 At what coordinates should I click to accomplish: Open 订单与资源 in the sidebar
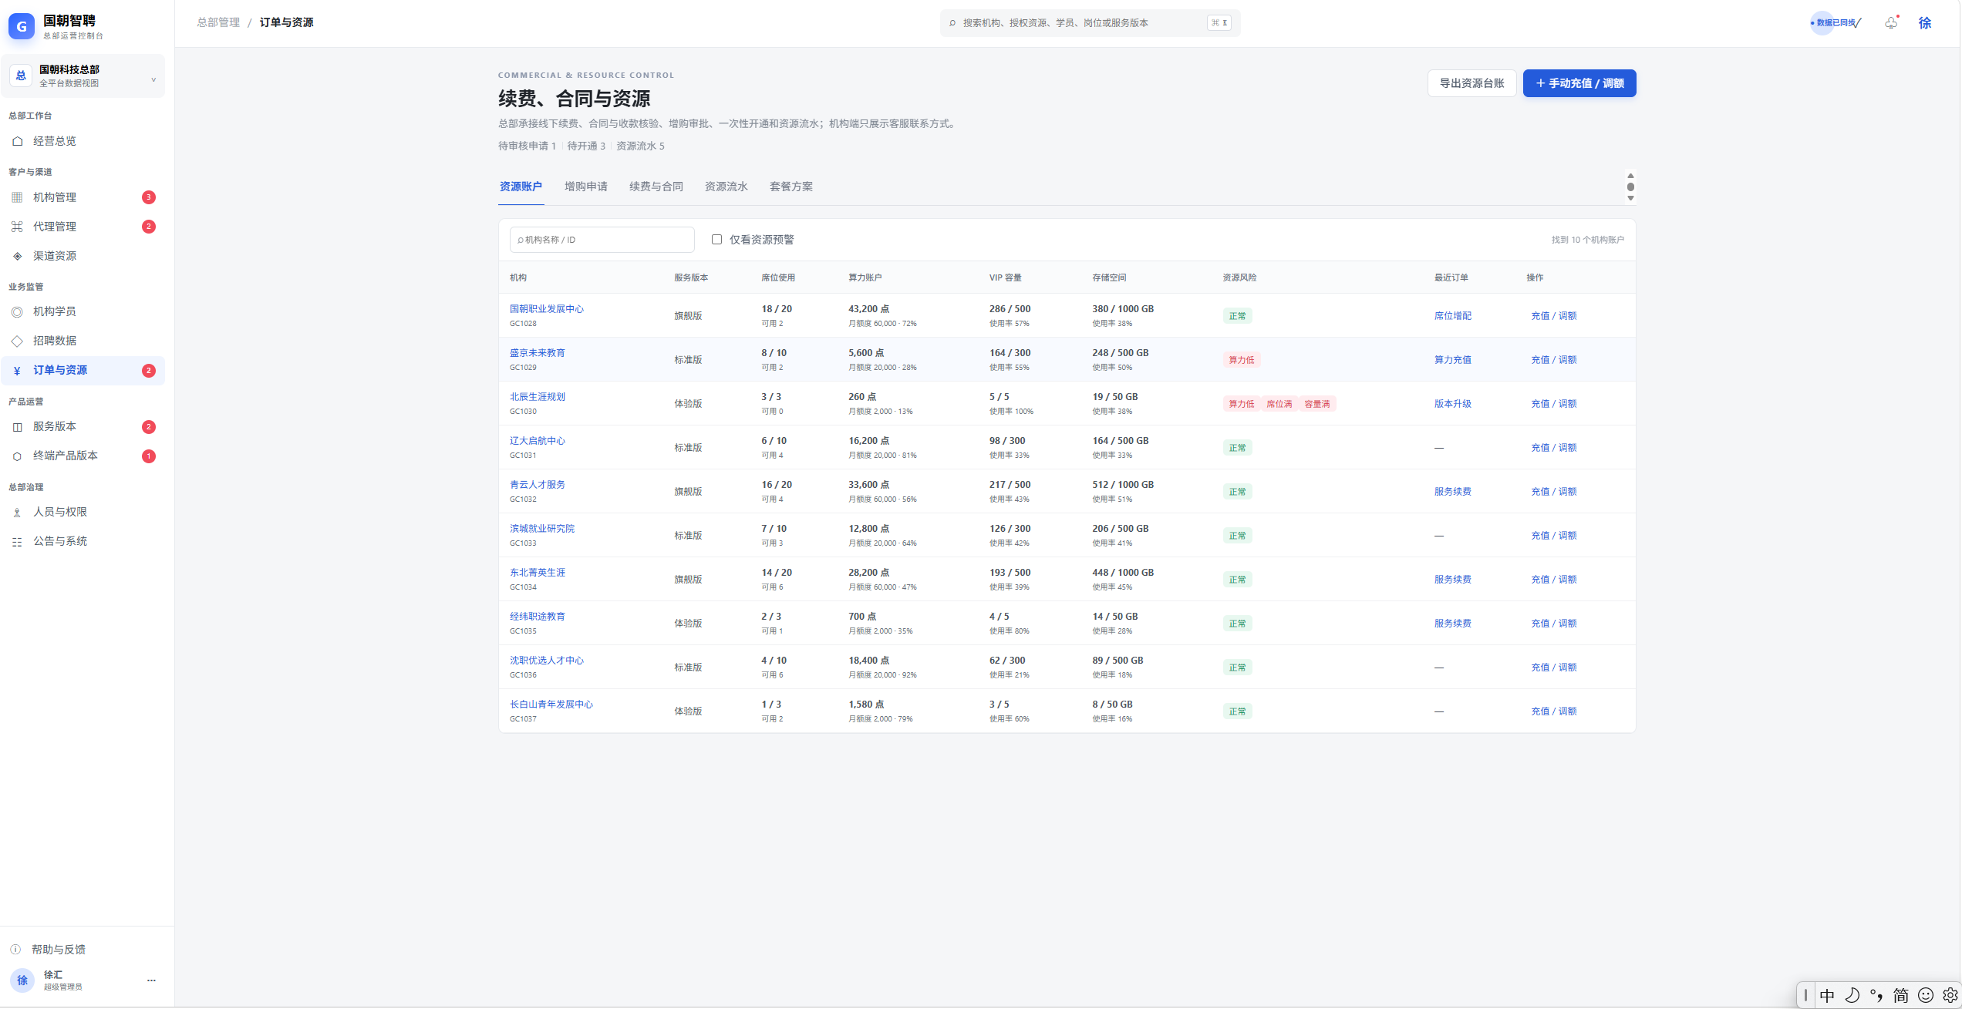click(x=83, y=371)
